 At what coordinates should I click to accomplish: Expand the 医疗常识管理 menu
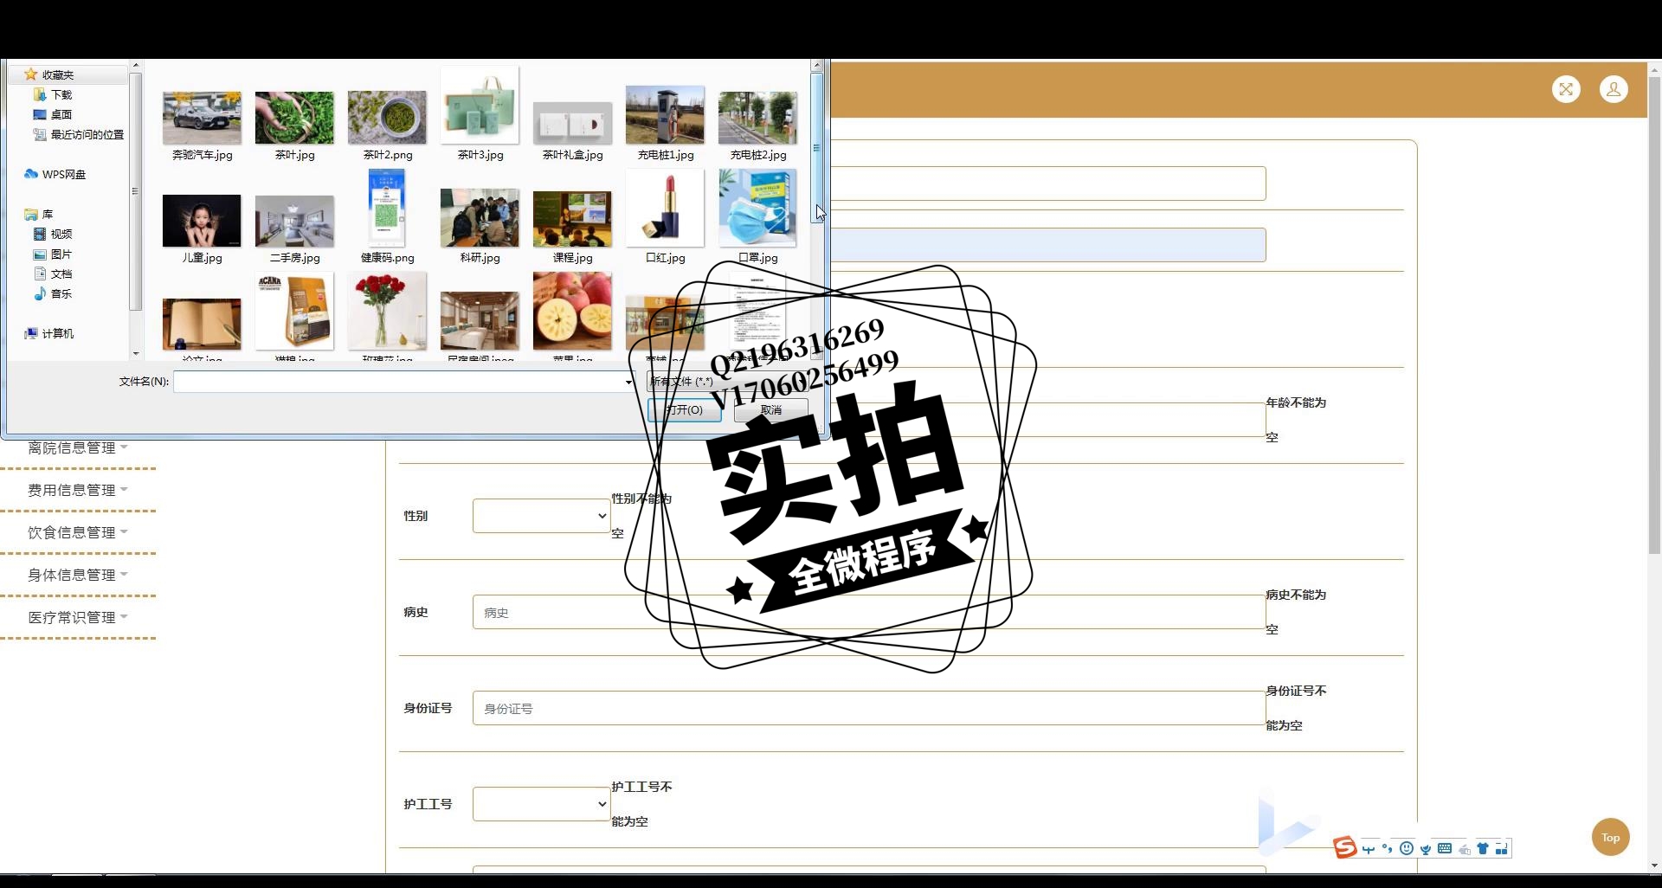78,618
